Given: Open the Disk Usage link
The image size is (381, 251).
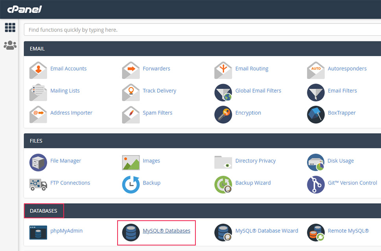Looking at the screenshot, I should 341,161.
